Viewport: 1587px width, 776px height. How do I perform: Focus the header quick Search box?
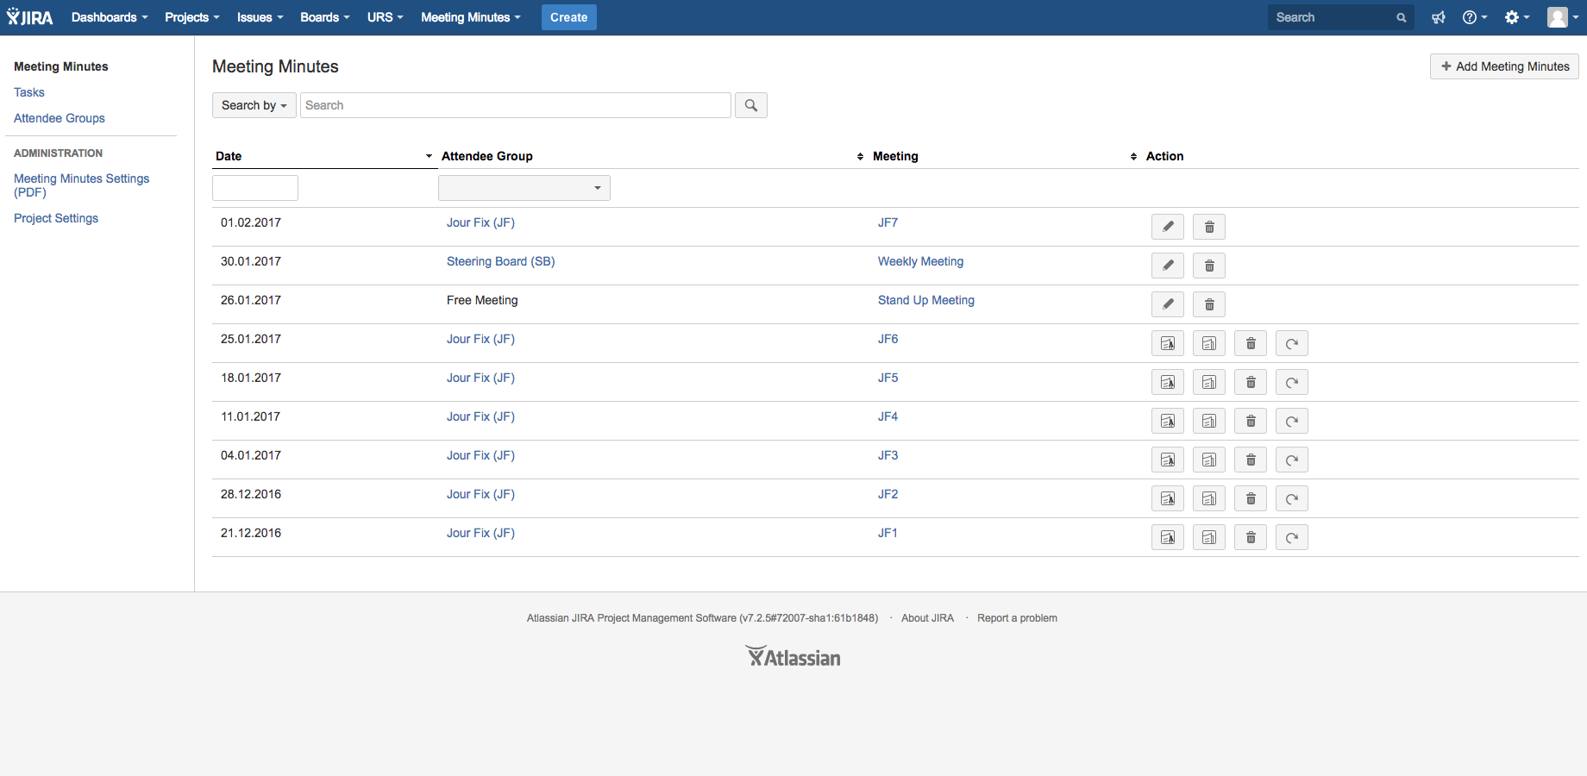coord(1340,17)
